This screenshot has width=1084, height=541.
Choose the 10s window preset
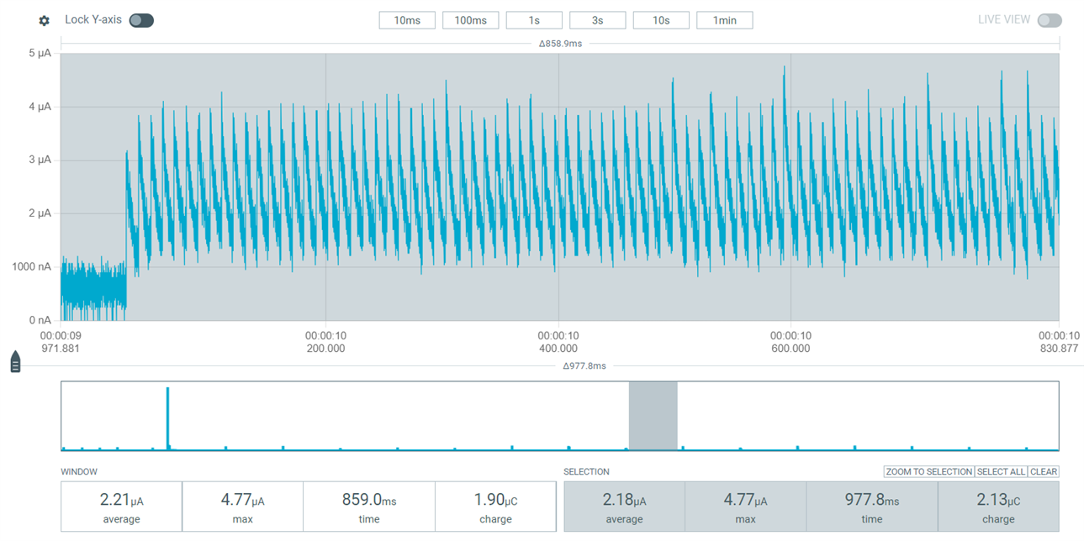click(x=661, y=19)
